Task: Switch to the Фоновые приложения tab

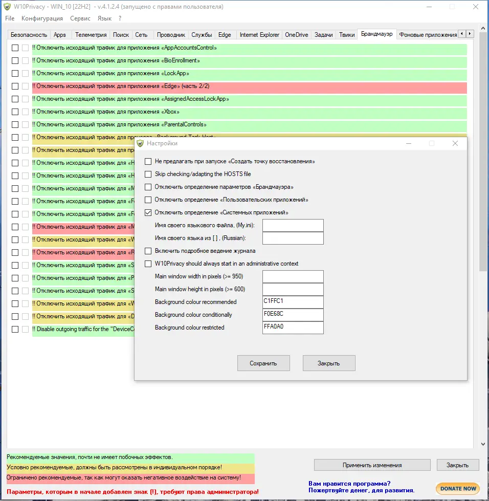Action: click(x=428, y=35)
